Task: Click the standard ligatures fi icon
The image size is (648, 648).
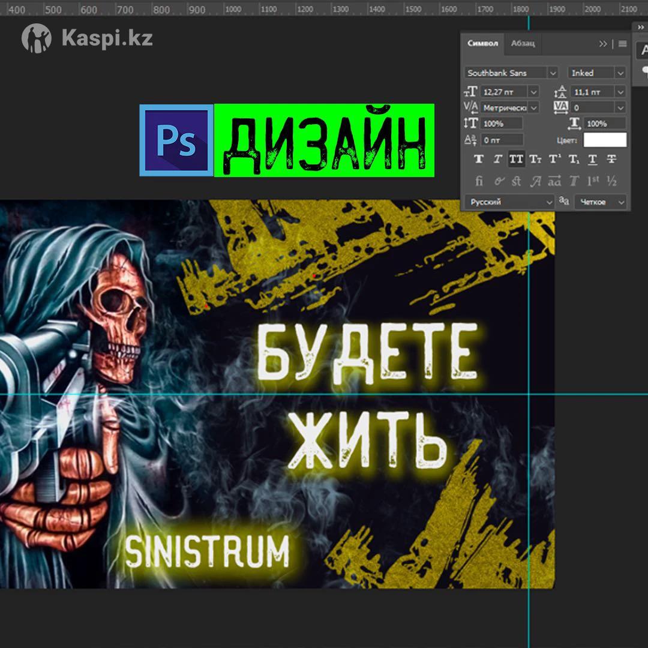Action: click(479, 181)
